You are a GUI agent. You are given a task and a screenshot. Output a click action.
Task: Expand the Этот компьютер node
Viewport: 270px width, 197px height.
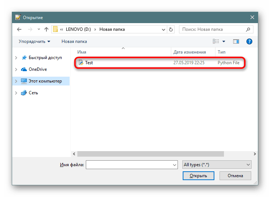[16, 81]
